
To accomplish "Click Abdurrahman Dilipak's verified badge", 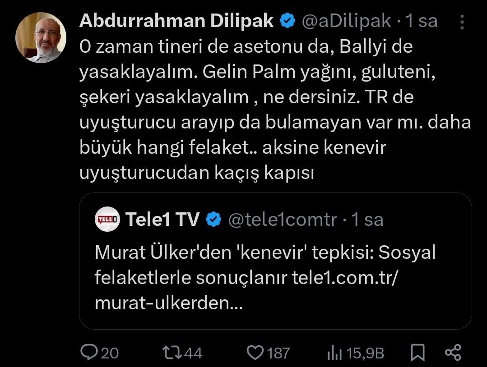I will (288, 21).
